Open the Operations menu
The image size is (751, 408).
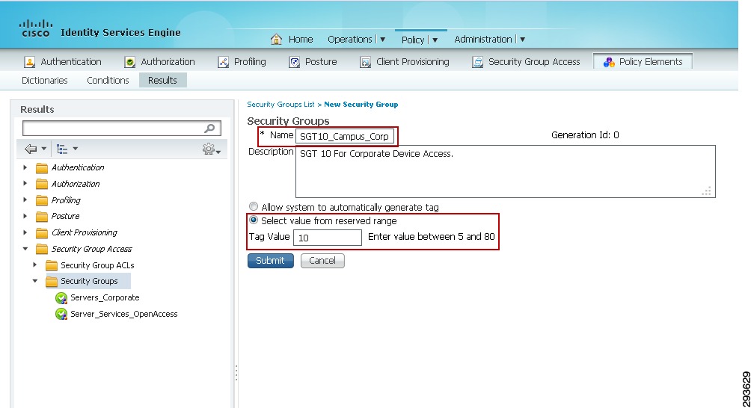tap(349, 40)
